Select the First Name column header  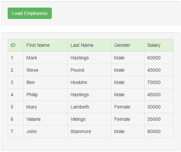(x=46, y=45)
